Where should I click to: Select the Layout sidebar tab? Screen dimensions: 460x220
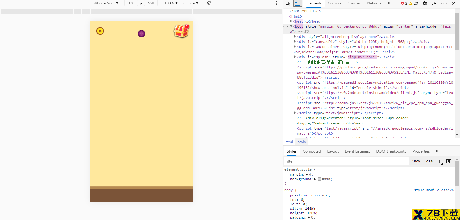[333, 151]
